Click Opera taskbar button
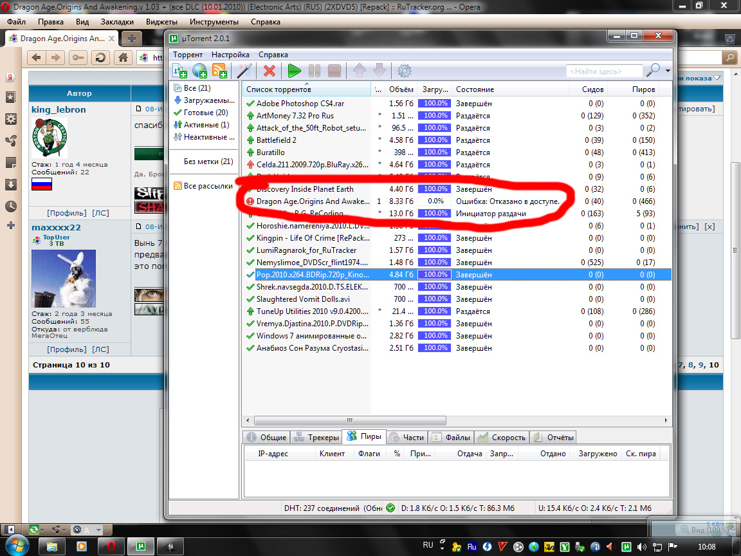741x556 pixels. pyautogui.click(x=111, y=546)
